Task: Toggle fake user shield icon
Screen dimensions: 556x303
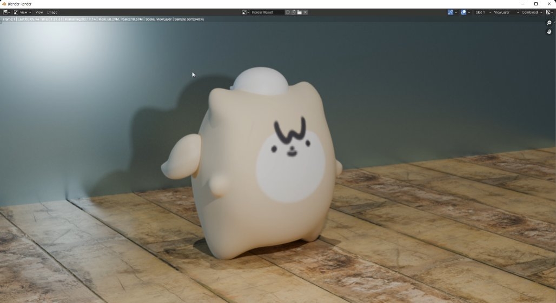Action: (x=288, y=12)
